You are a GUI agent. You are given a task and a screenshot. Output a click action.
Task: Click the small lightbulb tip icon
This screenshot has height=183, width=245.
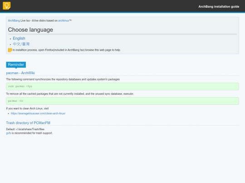pos(10,50)
